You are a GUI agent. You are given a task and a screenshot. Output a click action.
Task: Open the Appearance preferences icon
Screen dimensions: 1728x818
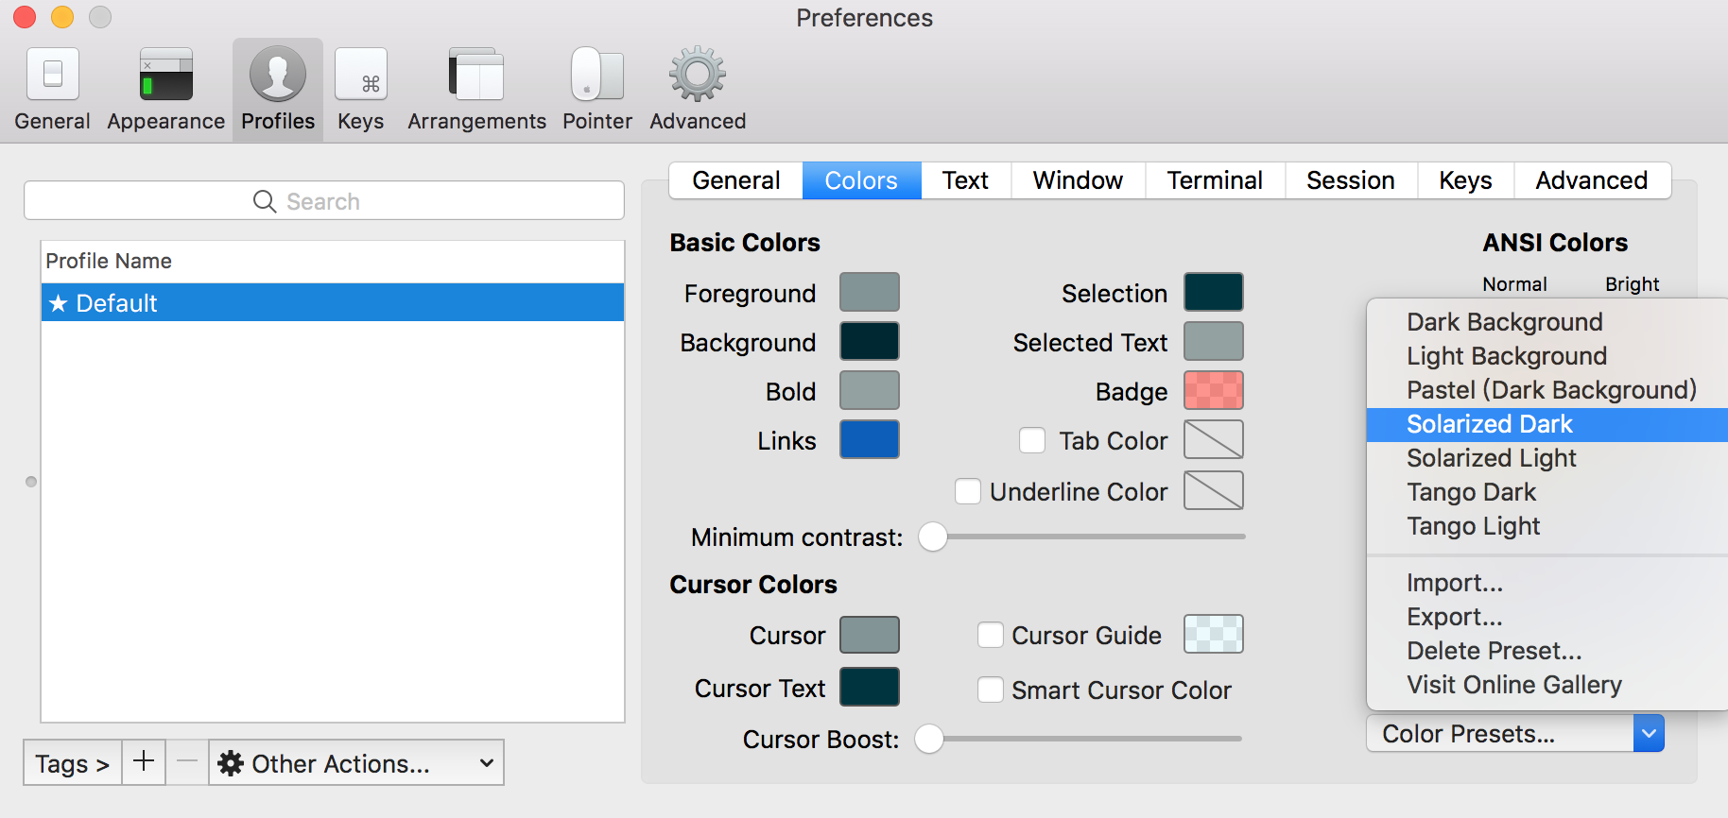[166, 76]
